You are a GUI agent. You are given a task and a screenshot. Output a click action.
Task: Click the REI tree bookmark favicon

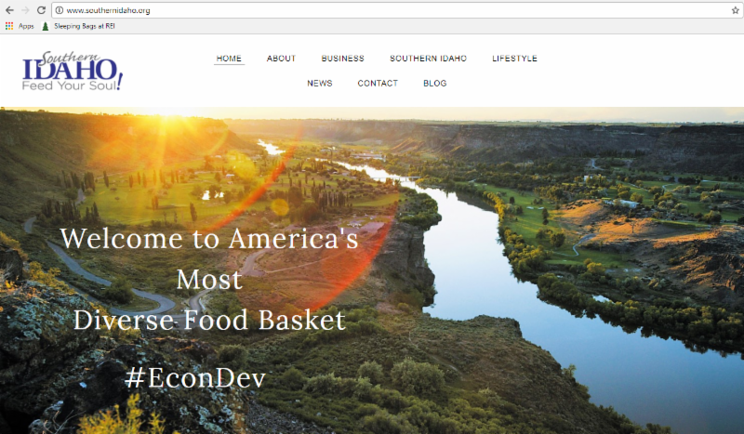(x=45, y=26)
